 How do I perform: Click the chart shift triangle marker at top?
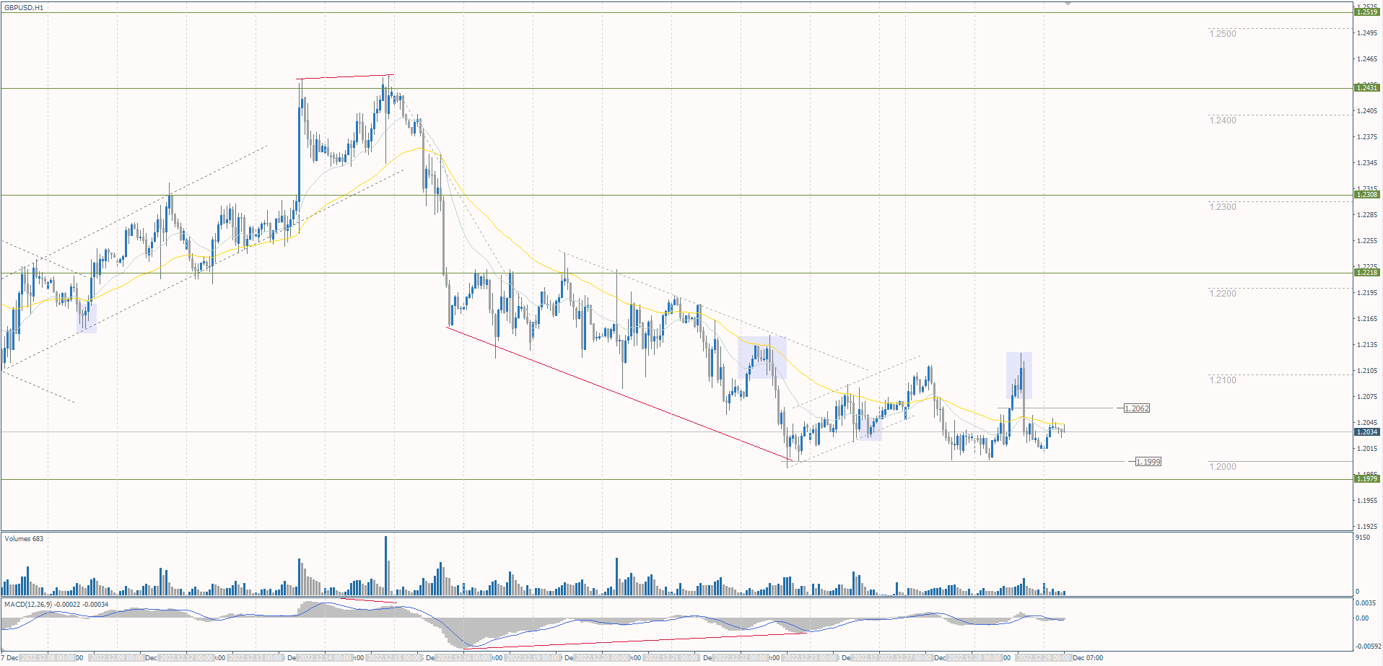click(1068, 4)
